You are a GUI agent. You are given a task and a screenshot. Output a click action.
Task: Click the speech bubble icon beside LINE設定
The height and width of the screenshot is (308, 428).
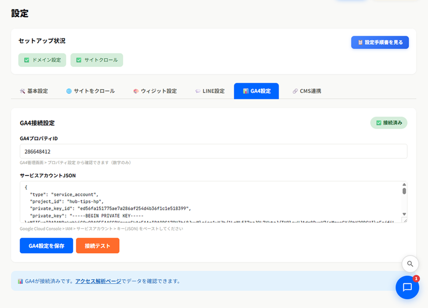point(198,91)
